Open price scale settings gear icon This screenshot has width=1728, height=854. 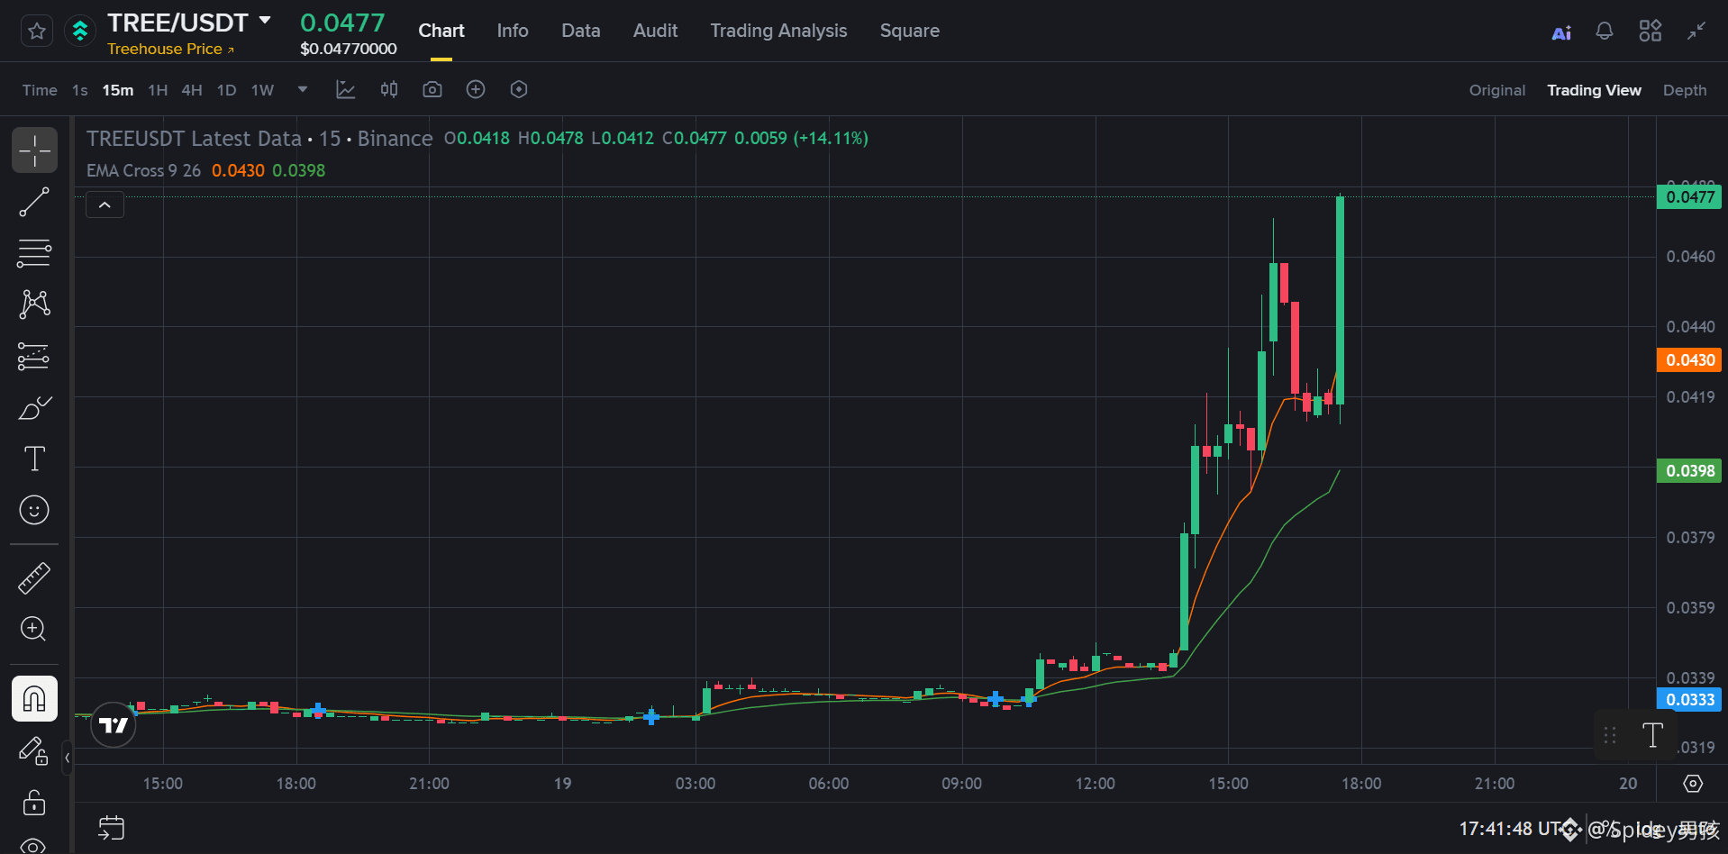pyautogui.click(x=1693, y=784)
